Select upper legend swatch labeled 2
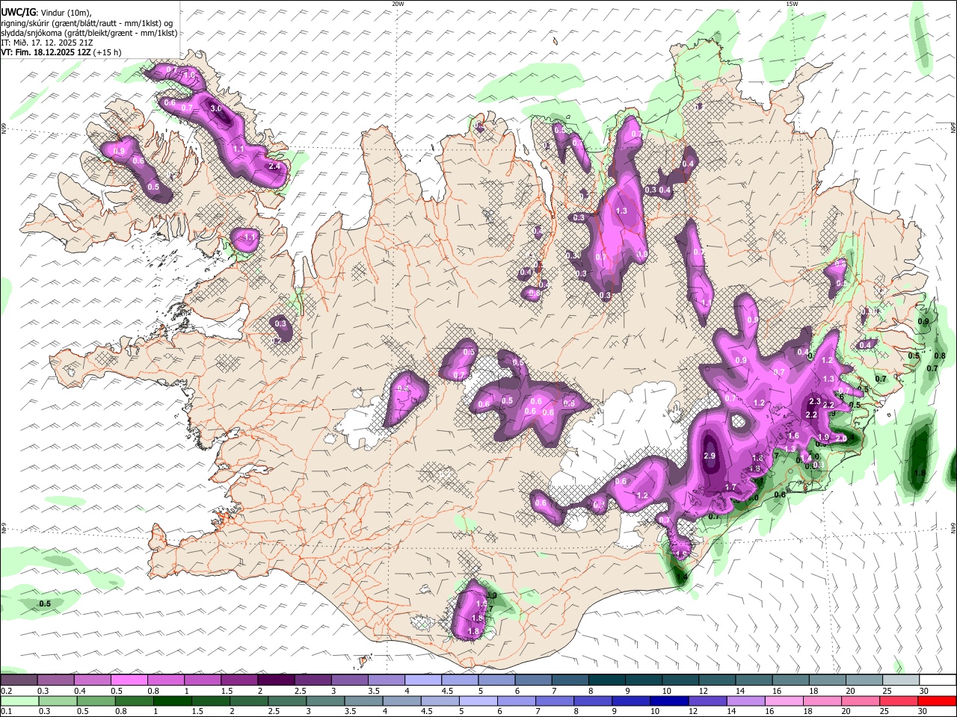The image size is (957, 717). [x=276, y=680]
